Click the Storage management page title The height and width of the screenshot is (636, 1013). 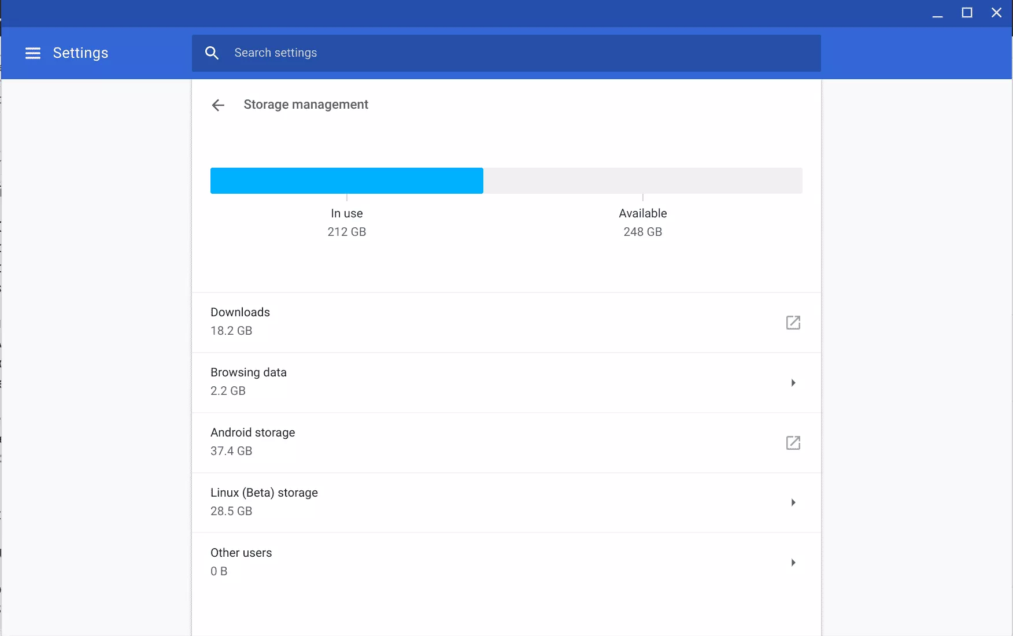(x=306, y=105)
